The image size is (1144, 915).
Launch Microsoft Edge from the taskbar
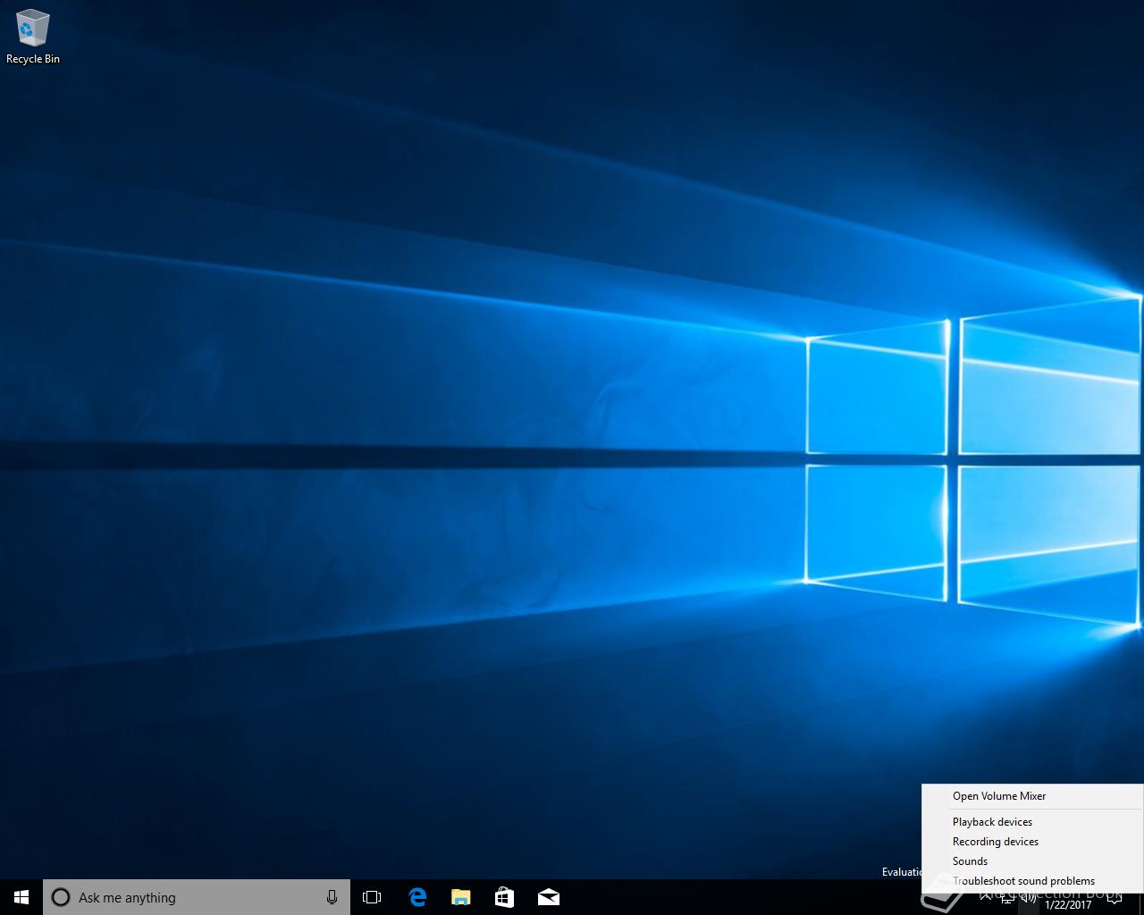click(x=417, y=897)
